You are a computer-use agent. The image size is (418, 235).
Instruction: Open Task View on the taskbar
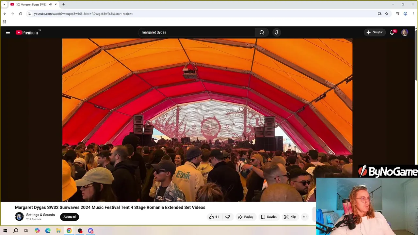(x=26, y=231)
